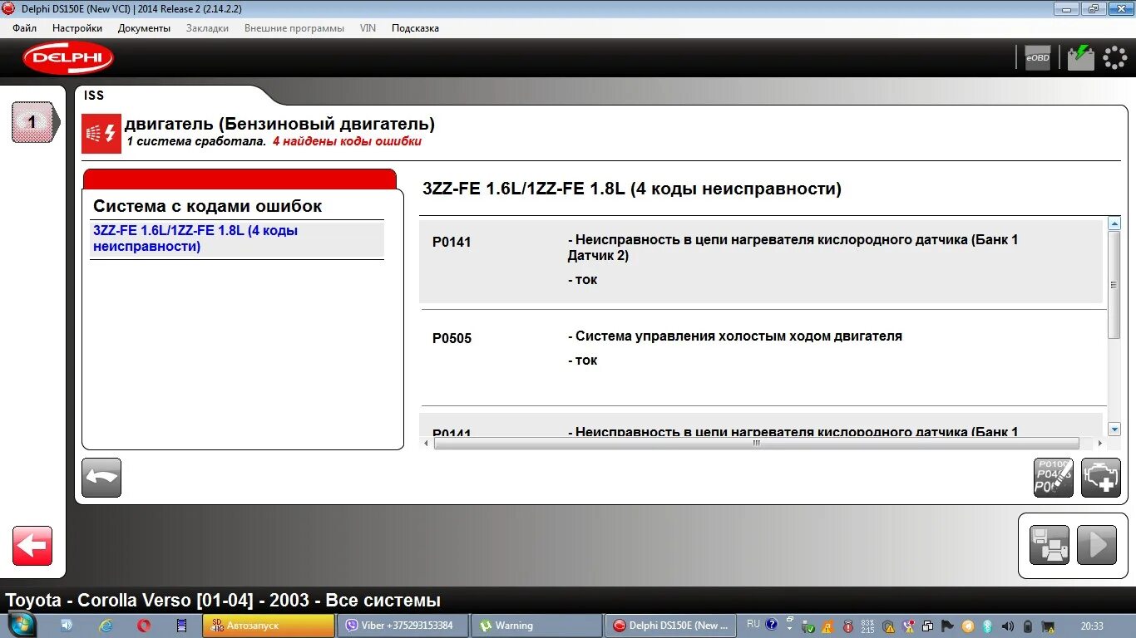Click 'двигатель (Бензиновый двигатель)' title
This screenshot has width=1136, height=638.
coord(279,124)
